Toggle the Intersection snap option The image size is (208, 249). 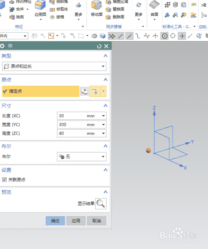[x=155, y=36]
